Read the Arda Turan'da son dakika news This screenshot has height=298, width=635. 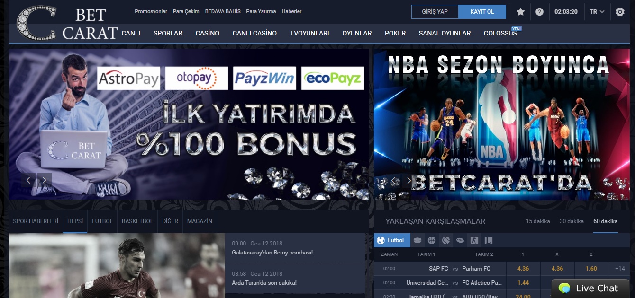coord(295,279)
